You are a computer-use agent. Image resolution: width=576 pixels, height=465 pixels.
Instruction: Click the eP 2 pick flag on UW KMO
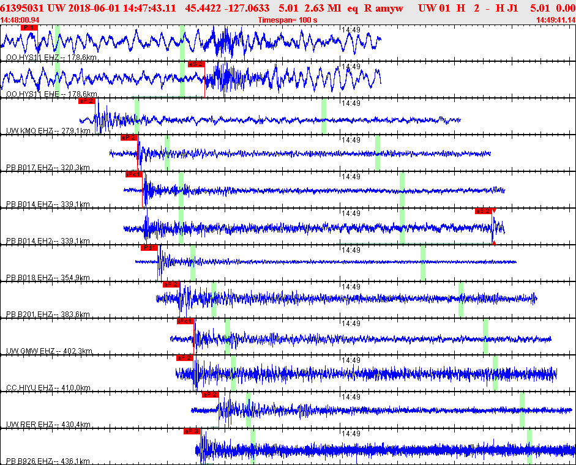[87, 101]
